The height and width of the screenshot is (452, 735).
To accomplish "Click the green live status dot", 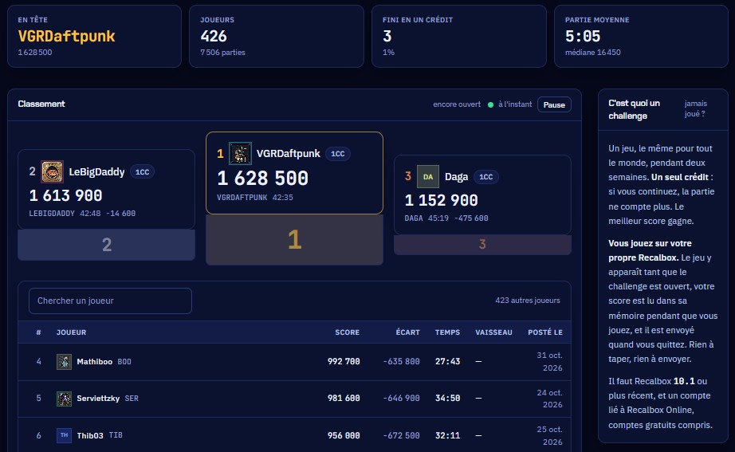I will [490, 104].
